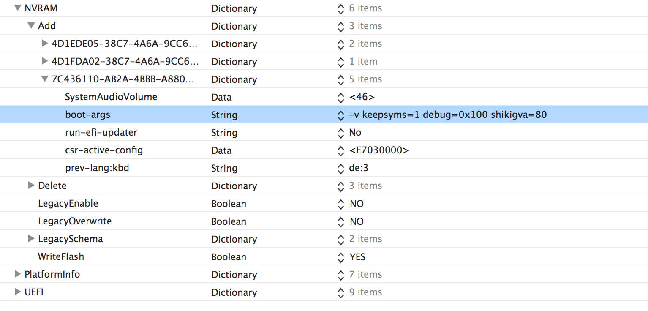The image size is (648, 311).
Task: Toggle the LegacyOverwrite boolean value stepper
Action: click(341, 222)
